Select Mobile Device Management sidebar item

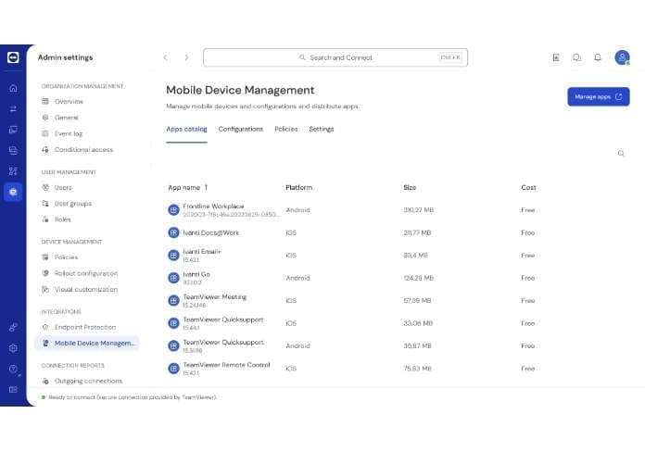(87, 343)
